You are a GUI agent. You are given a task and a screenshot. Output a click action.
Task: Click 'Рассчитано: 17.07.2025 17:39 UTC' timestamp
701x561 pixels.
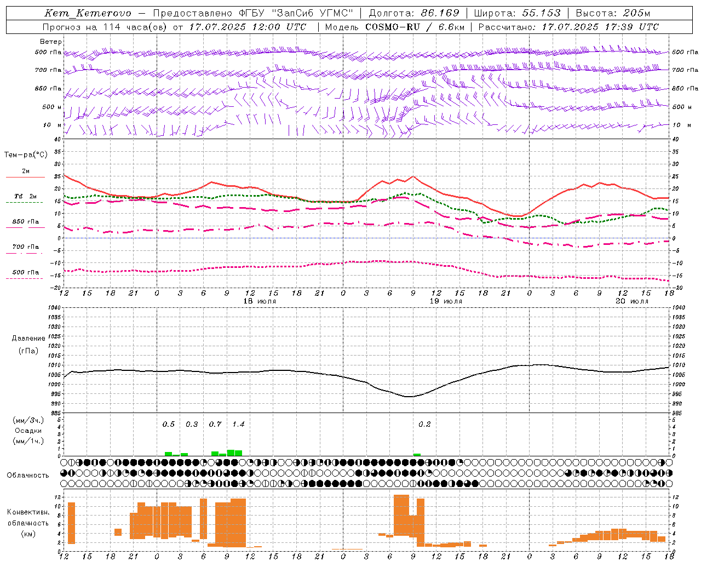tap(568, 27)
